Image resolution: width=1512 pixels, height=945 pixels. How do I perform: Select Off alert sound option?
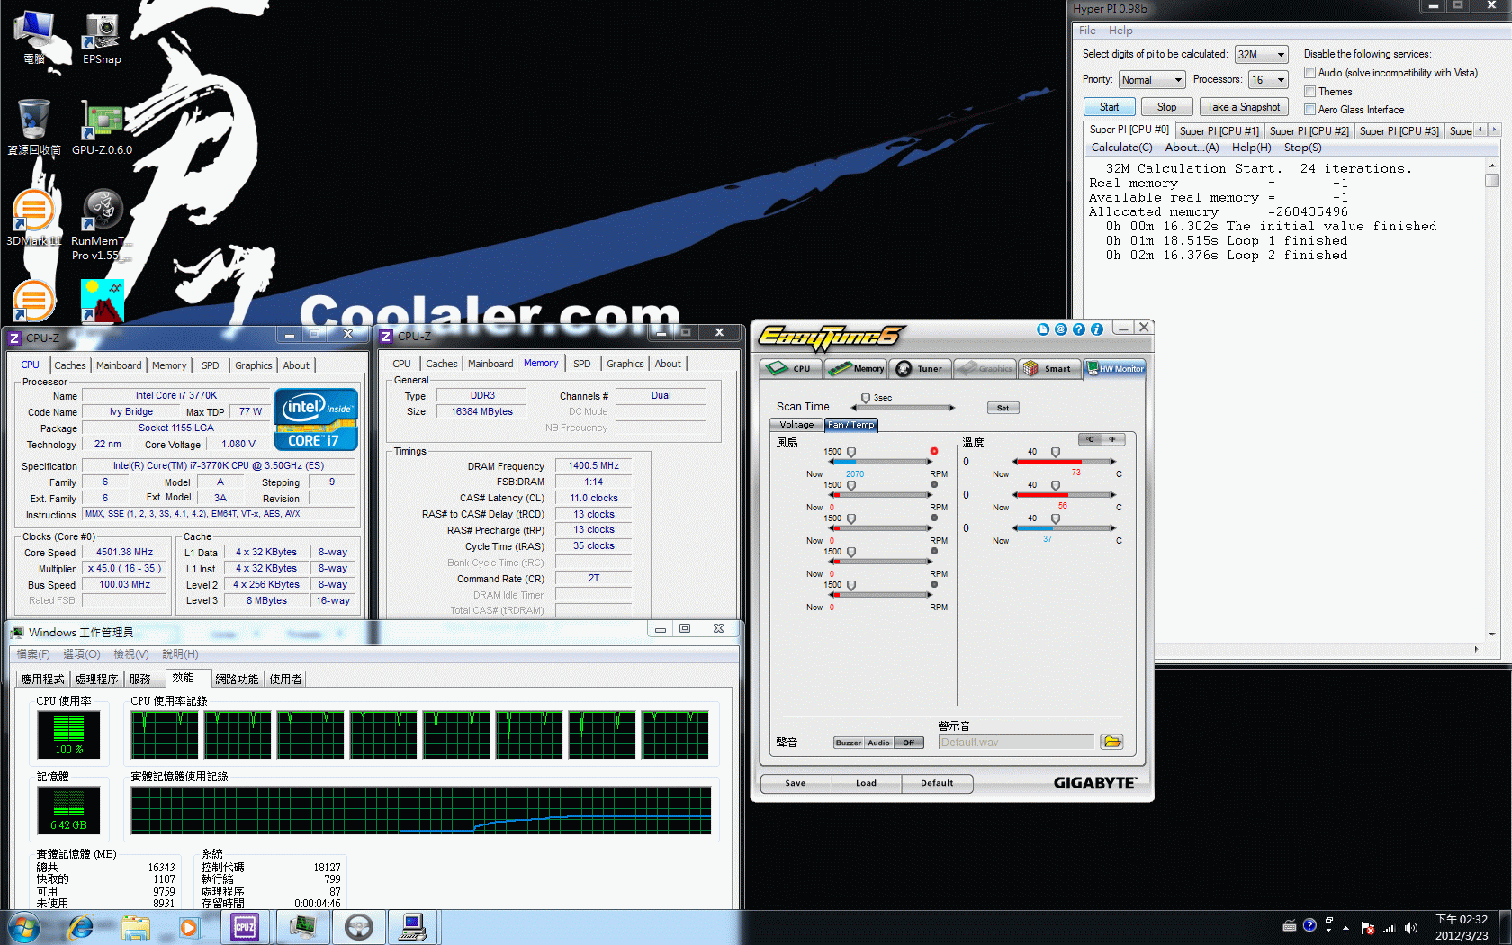[909, 742]
